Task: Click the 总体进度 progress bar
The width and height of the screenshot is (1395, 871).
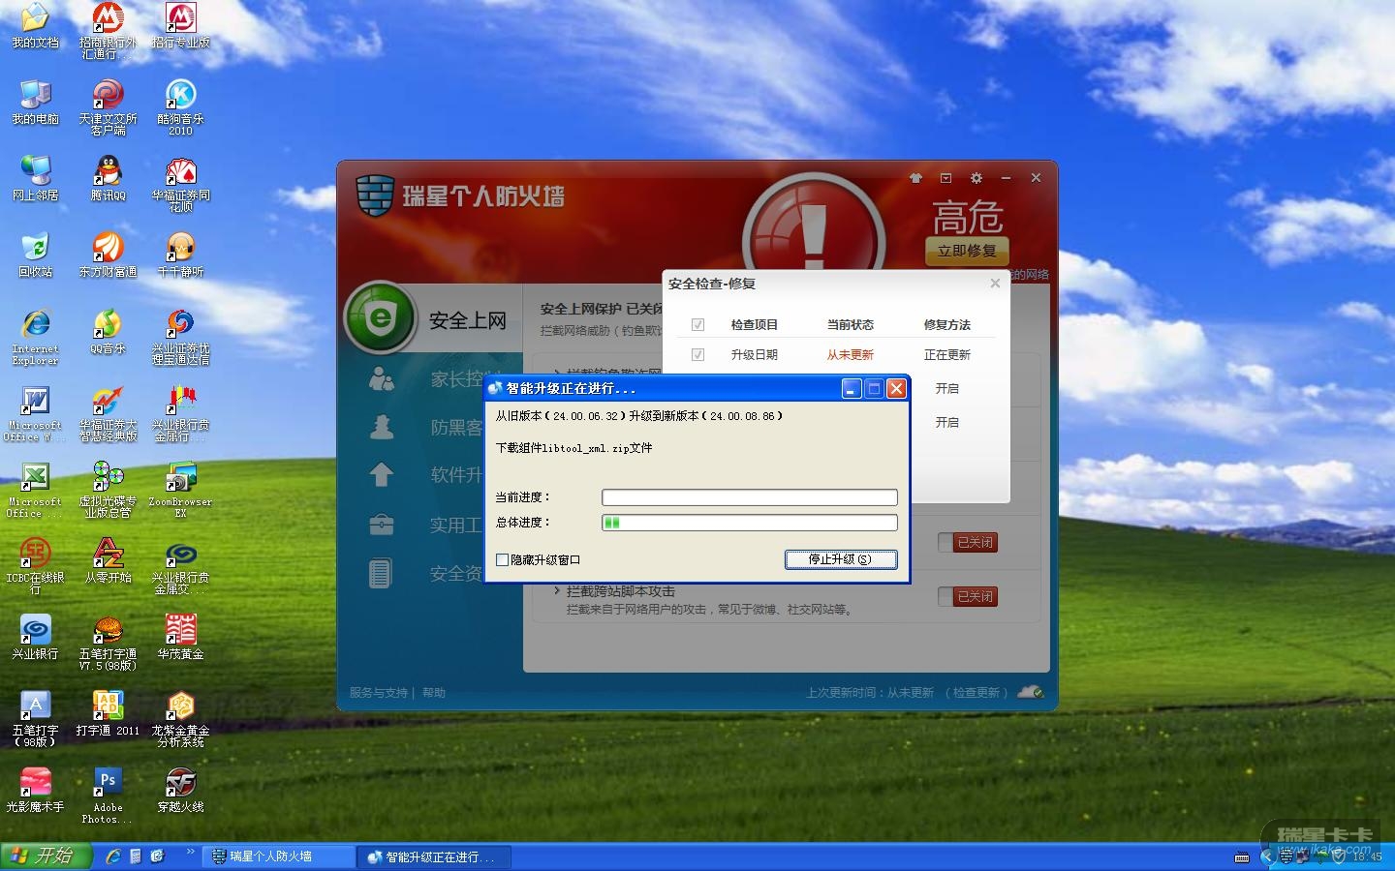Action: point(750,523)
